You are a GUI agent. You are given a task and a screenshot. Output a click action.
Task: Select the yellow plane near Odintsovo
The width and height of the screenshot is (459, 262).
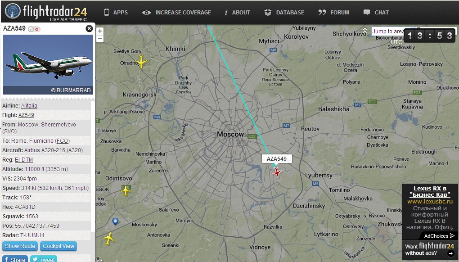[126, 191]
